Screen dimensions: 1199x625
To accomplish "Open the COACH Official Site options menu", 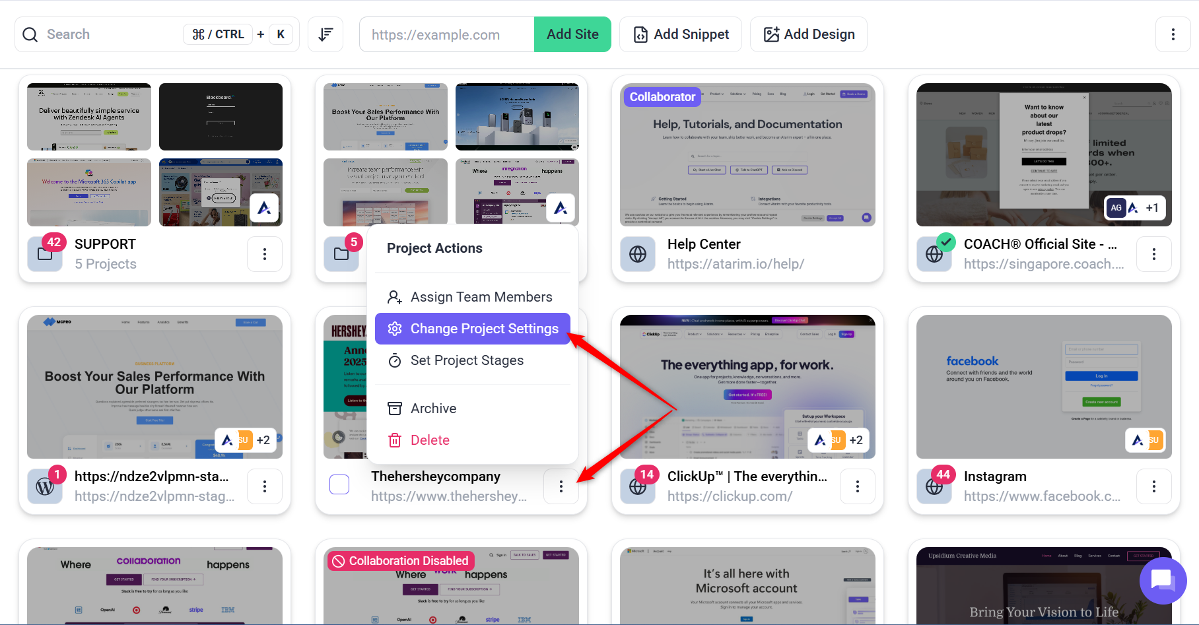I will click(x=1154, y=254).
